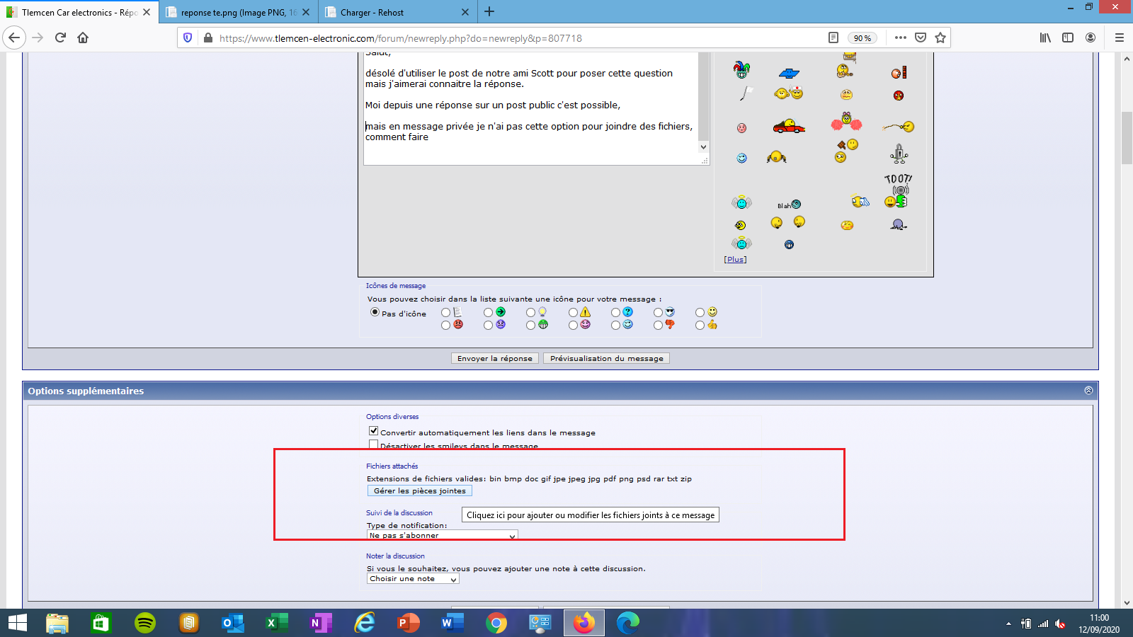This screenshot has height=637, width=1133.
Task: Insert the jester hat smiley
Action: tap(741, 69)
